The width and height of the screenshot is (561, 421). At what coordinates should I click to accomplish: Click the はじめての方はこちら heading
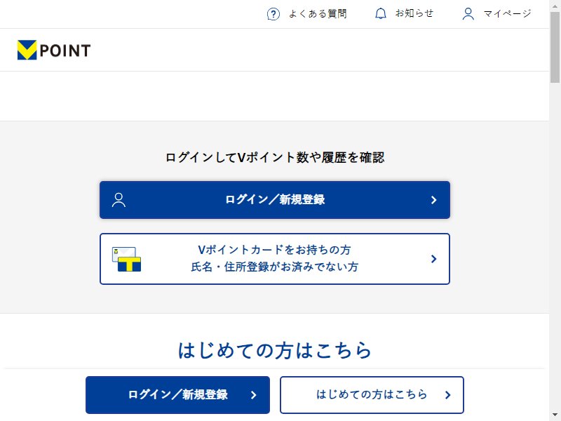pyautogui.click(x=275, y=350)
